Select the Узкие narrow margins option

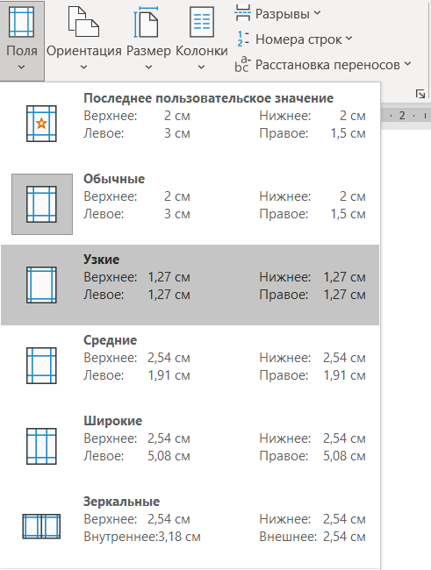(190, 285)
